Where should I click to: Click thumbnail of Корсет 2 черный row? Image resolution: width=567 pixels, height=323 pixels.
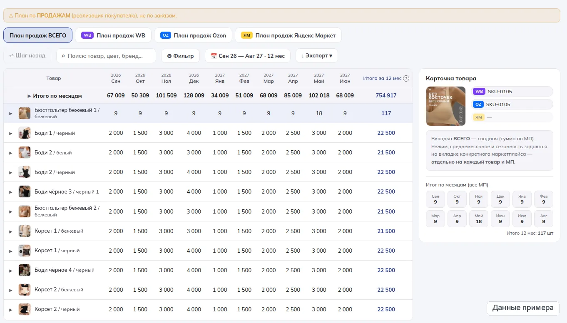click(25, 309)
